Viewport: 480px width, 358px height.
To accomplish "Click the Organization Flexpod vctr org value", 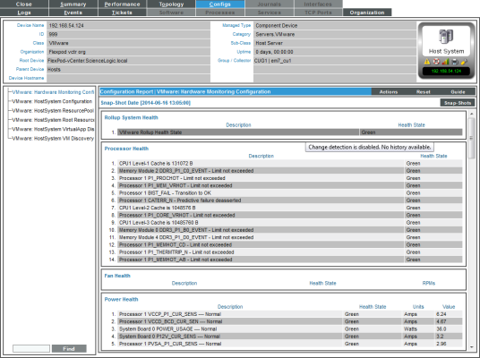I will click(x=67, y=52).
